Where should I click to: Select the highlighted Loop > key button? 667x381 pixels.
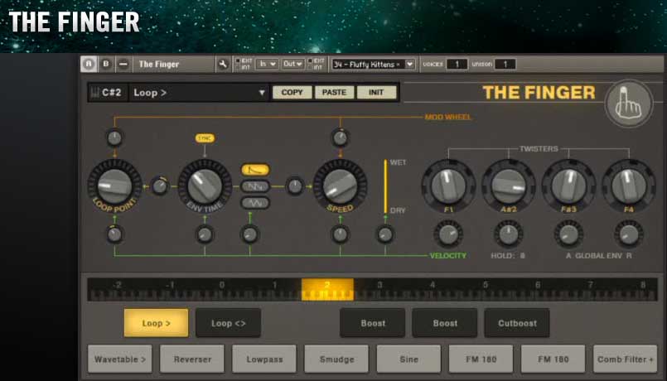(x=156, y=323)
